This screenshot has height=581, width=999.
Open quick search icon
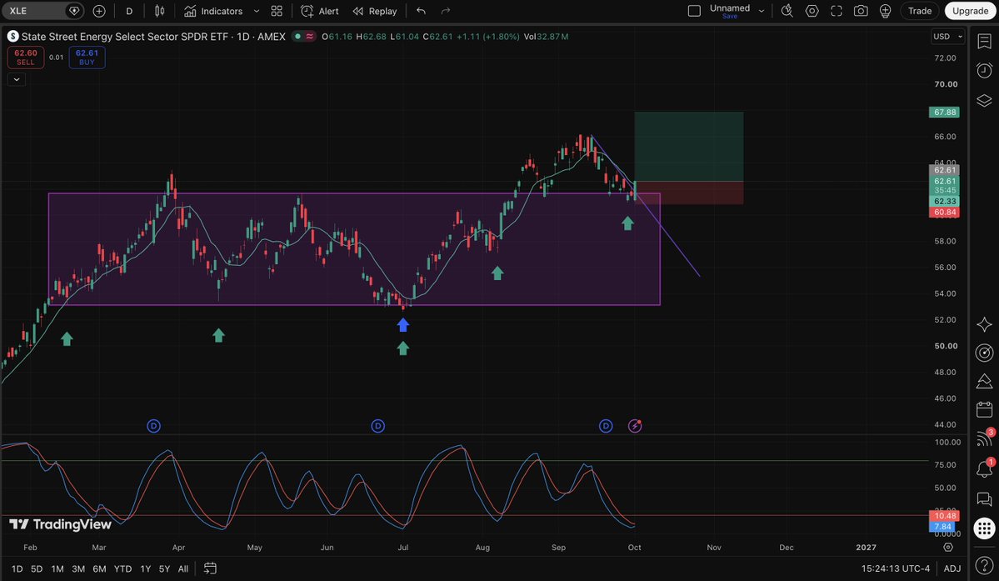tap(787, 11)
